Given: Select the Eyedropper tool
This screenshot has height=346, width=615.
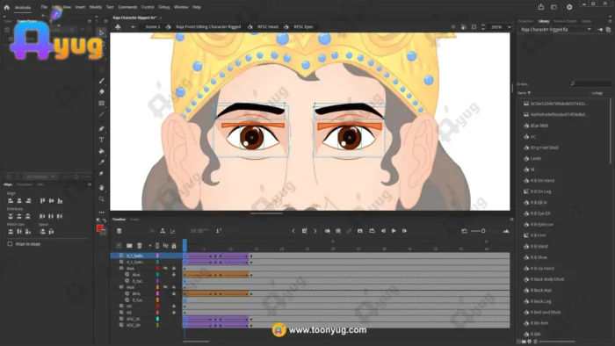Looking at the screenshot, I should [102, 162].
